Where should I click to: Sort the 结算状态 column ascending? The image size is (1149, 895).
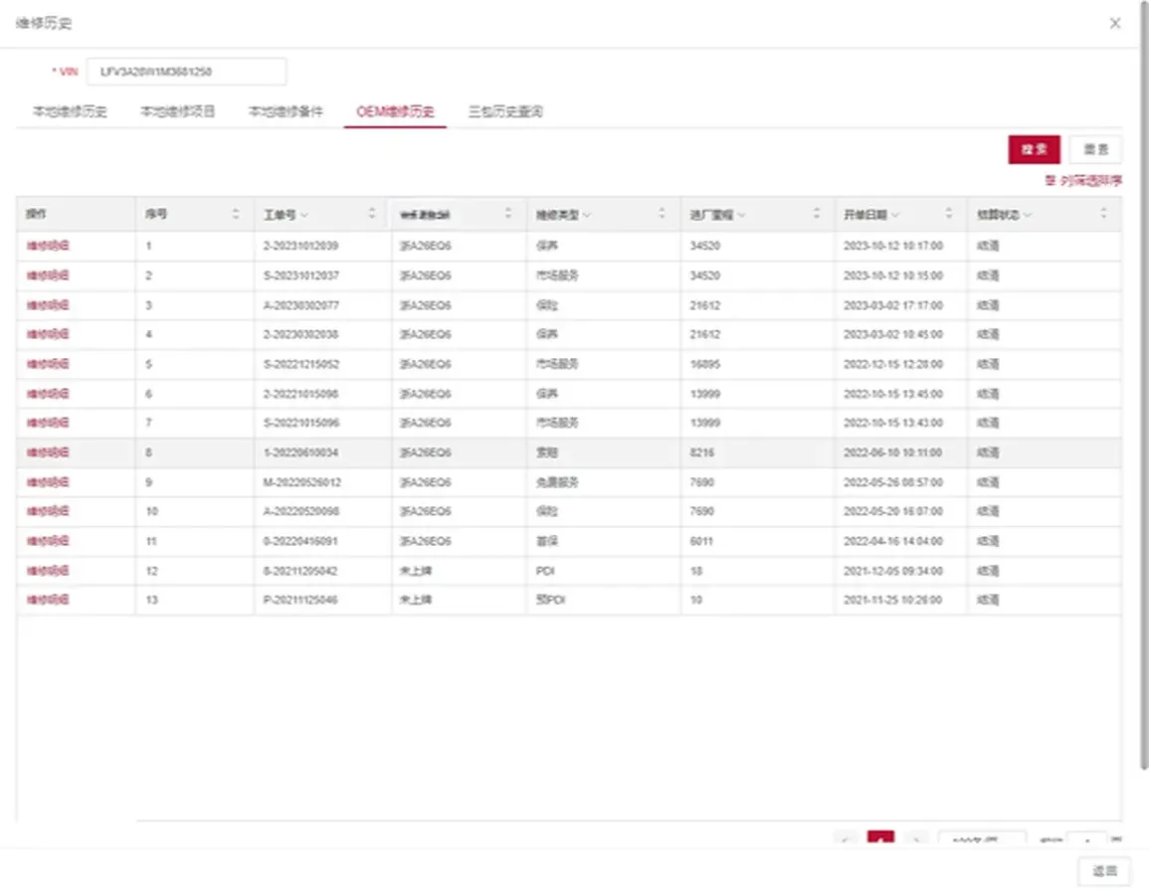pyautogui.click(x=1104, y=208)
